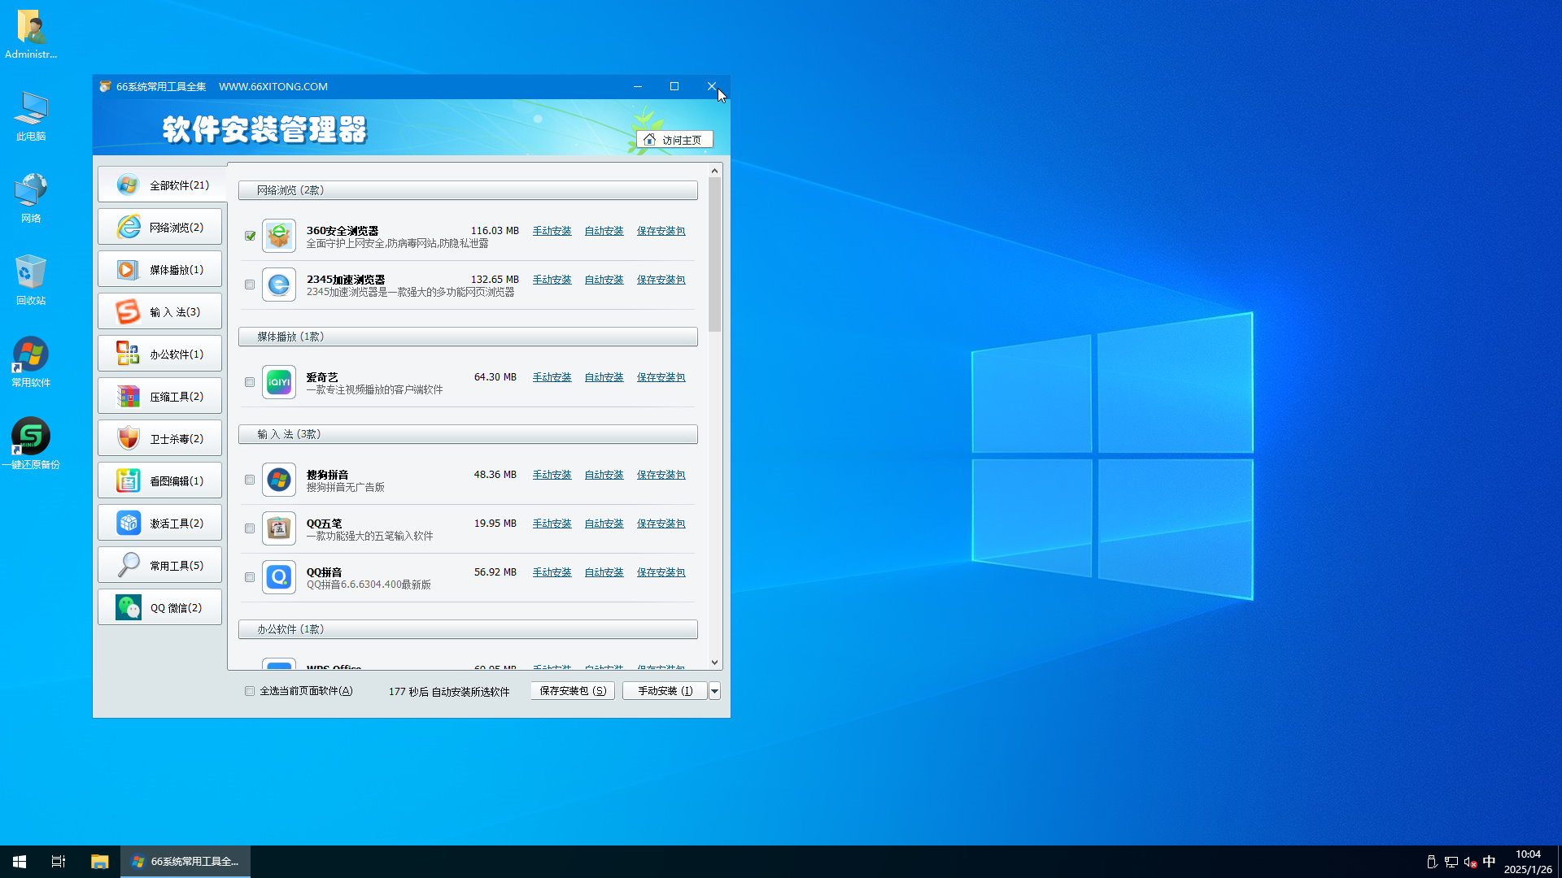The width and height of the screenshot is (1562, 878).
Task: Click the USB safely-remove tray icon
Action: (1432, 862)
